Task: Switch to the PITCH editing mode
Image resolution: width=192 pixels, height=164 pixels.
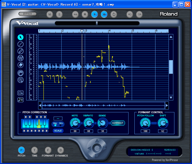Action: click(22, 150)
